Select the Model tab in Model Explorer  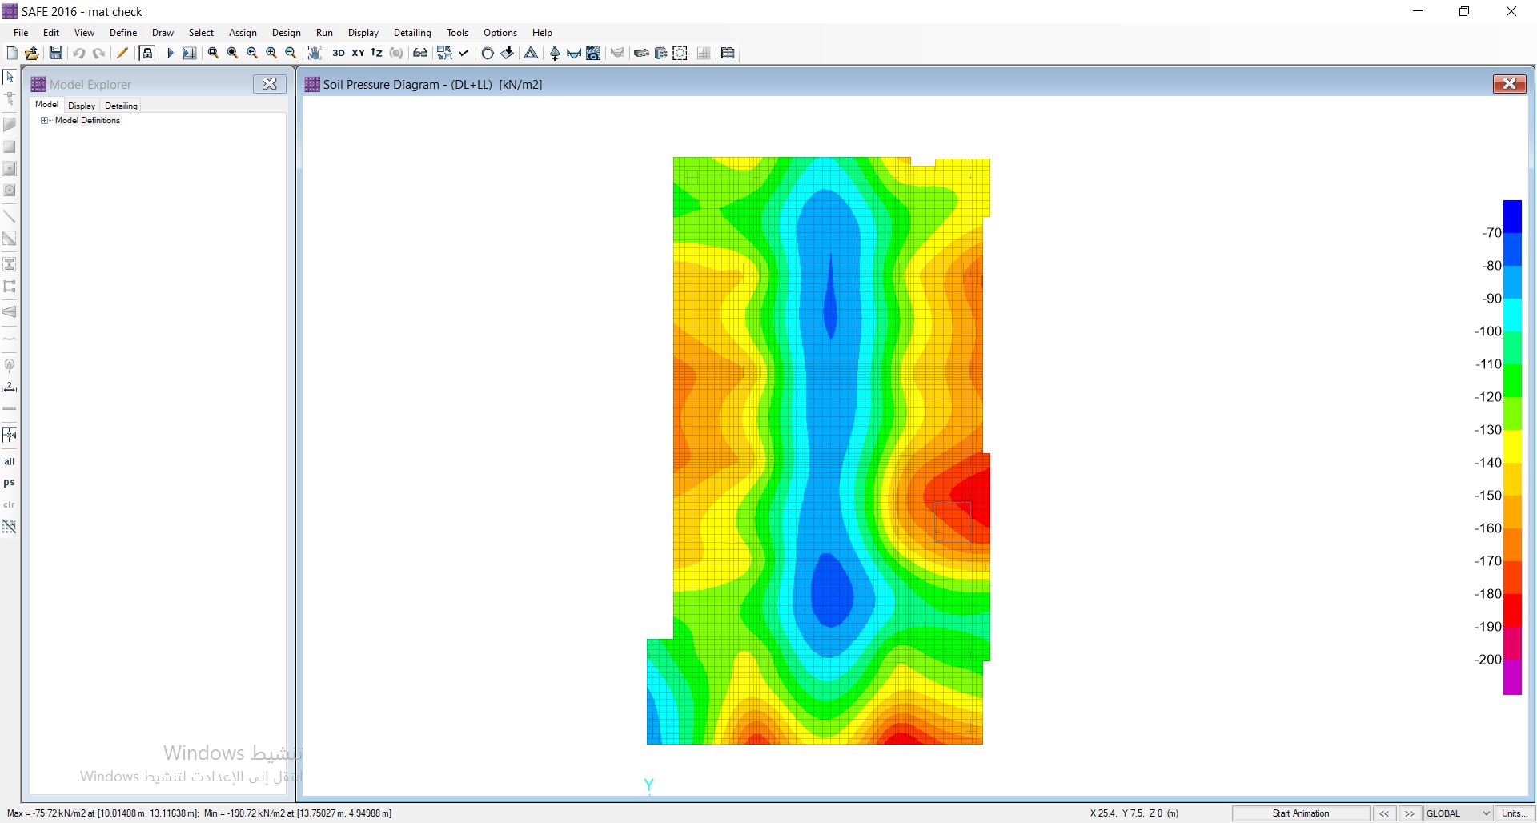tap(46, 105)
